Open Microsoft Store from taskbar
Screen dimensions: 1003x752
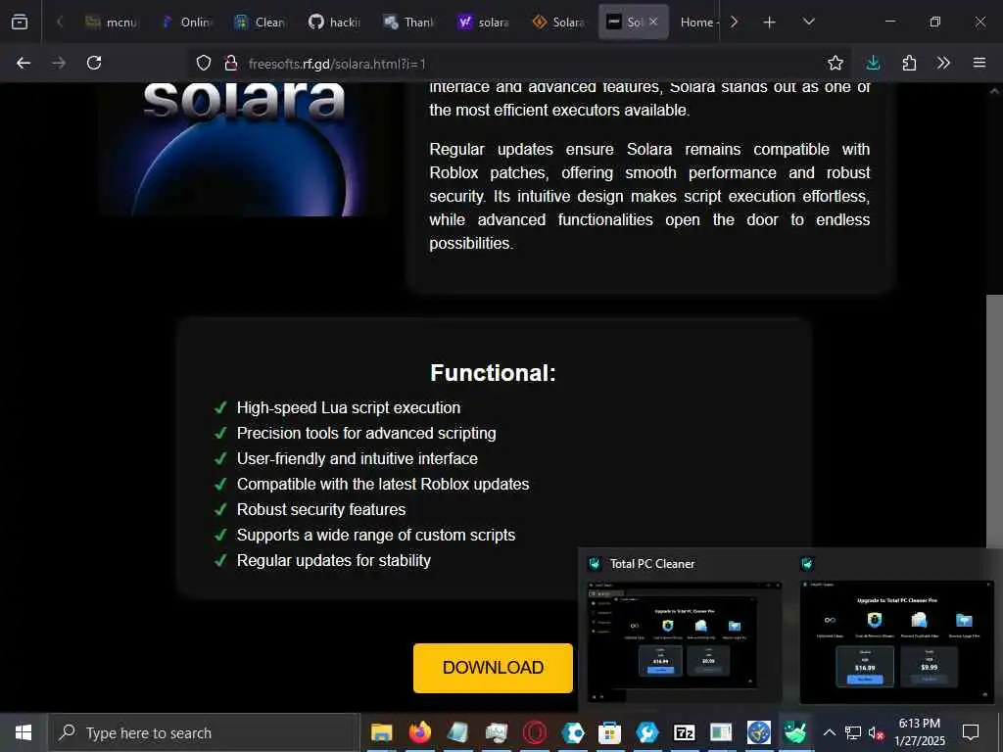coord(609,732)
